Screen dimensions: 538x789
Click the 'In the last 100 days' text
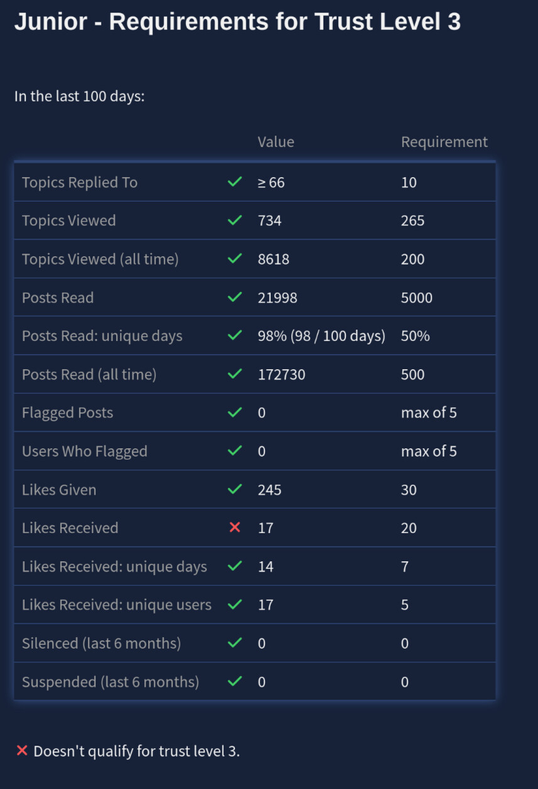[80, 97]
